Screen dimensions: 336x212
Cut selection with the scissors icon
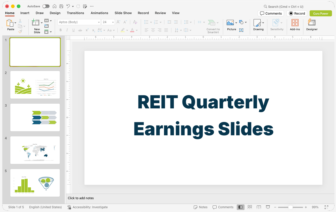20,21
